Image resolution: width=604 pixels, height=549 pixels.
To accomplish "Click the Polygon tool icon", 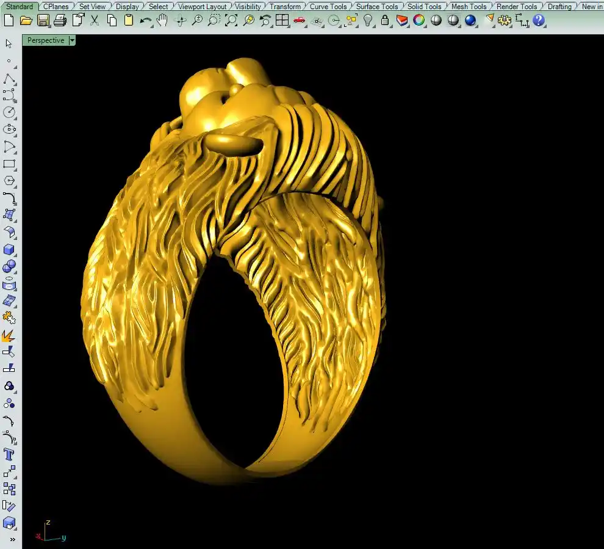I will (9, 181).
